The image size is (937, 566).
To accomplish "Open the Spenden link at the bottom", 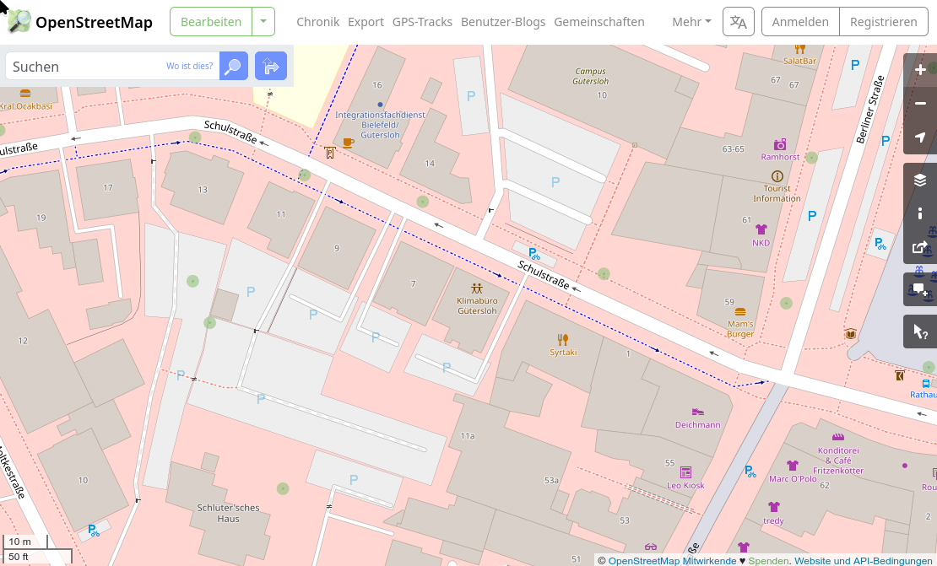I will pos(767,560).
